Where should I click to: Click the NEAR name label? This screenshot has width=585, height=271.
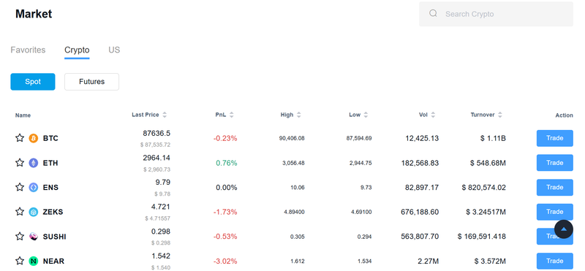(53, 262)
